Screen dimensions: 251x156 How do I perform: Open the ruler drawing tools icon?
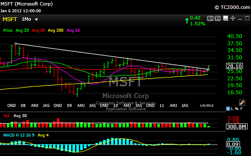[x=242, y=103]
